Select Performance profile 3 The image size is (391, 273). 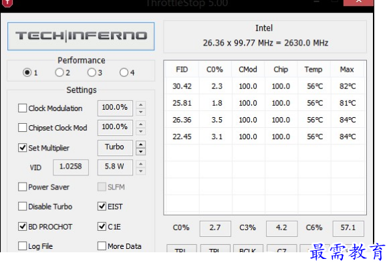click(92, 72)
